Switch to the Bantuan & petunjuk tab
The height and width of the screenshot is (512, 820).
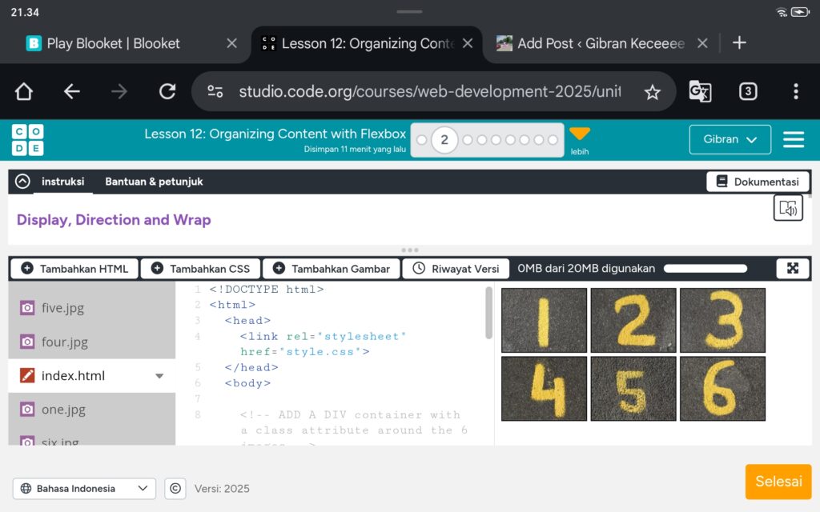point(154,182)
